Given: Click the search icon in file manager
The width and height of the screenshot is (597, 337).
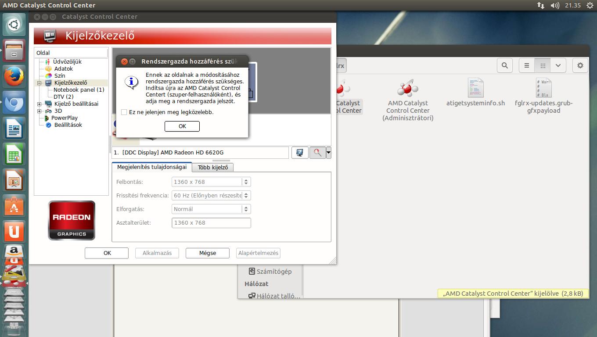Looking at the screenshot, I should pyautogui.click(x=505, y=65).
